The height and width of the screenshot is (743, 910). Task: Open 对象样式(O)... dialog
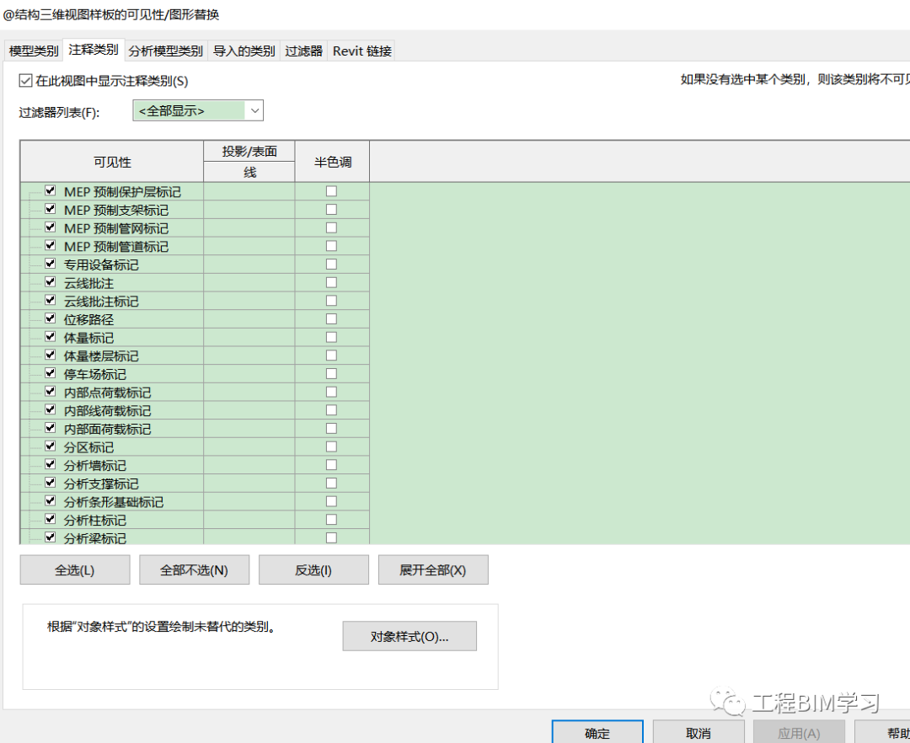pos(409,636)
